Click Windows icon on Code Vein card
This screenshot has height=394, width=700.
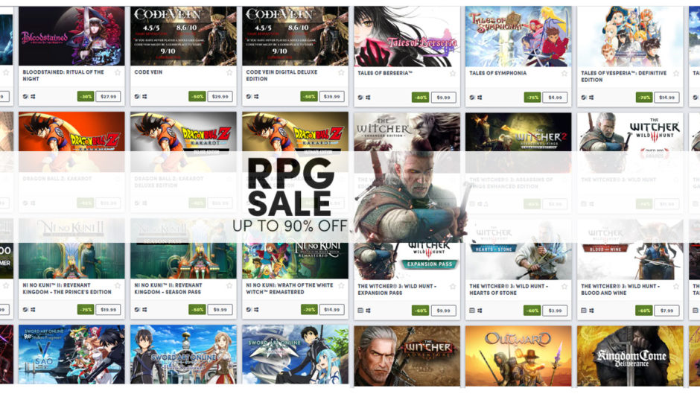(144, 97)
